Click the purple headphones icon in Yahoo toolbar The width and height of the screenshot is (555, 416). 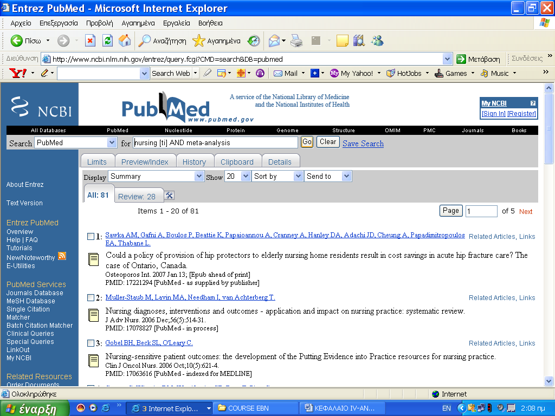click(x=260, y=73)
